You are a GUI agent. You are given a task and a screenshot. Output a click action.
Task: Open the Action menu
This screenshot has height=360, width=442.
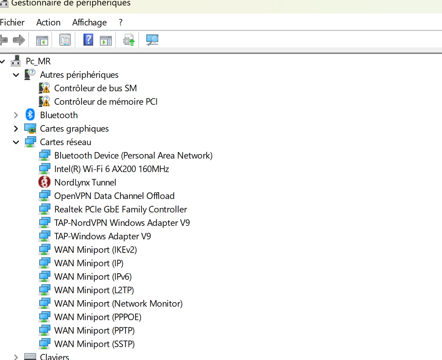tap(48, 22)
